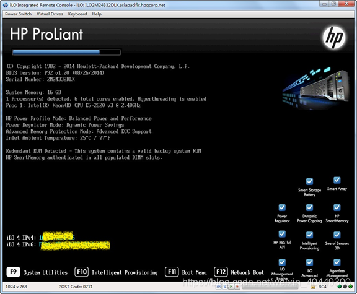Screen dimensions: 357x294
Task: Click the POST Code: 0711 text
Action: click(76, 287)
